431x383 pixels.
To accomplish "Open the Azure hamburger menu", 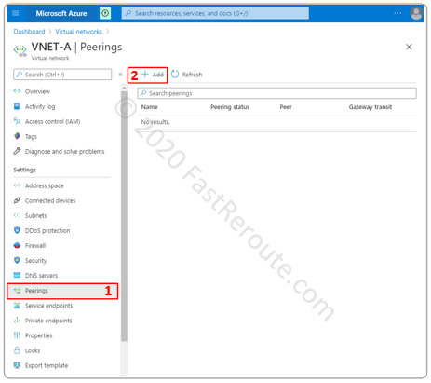I will pos(16,13).
